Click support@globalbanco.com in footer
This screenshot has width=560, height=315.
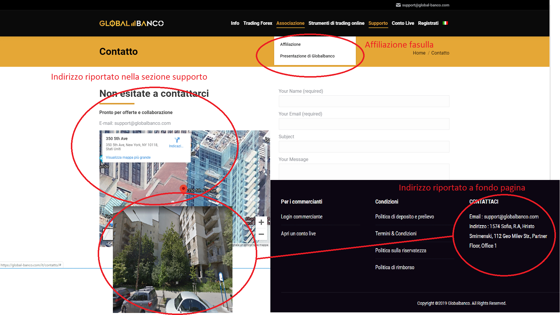point(511,217)
